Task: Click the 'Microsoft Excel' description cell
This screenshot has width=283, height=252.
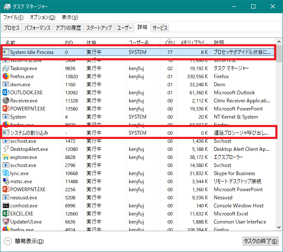Action: click(231, 214)
